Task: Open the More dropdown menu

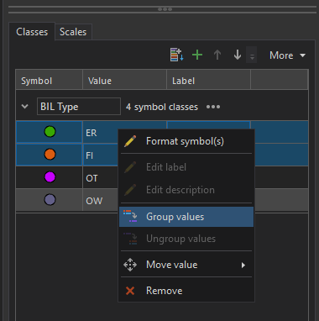Action: [x=287, y=55]
